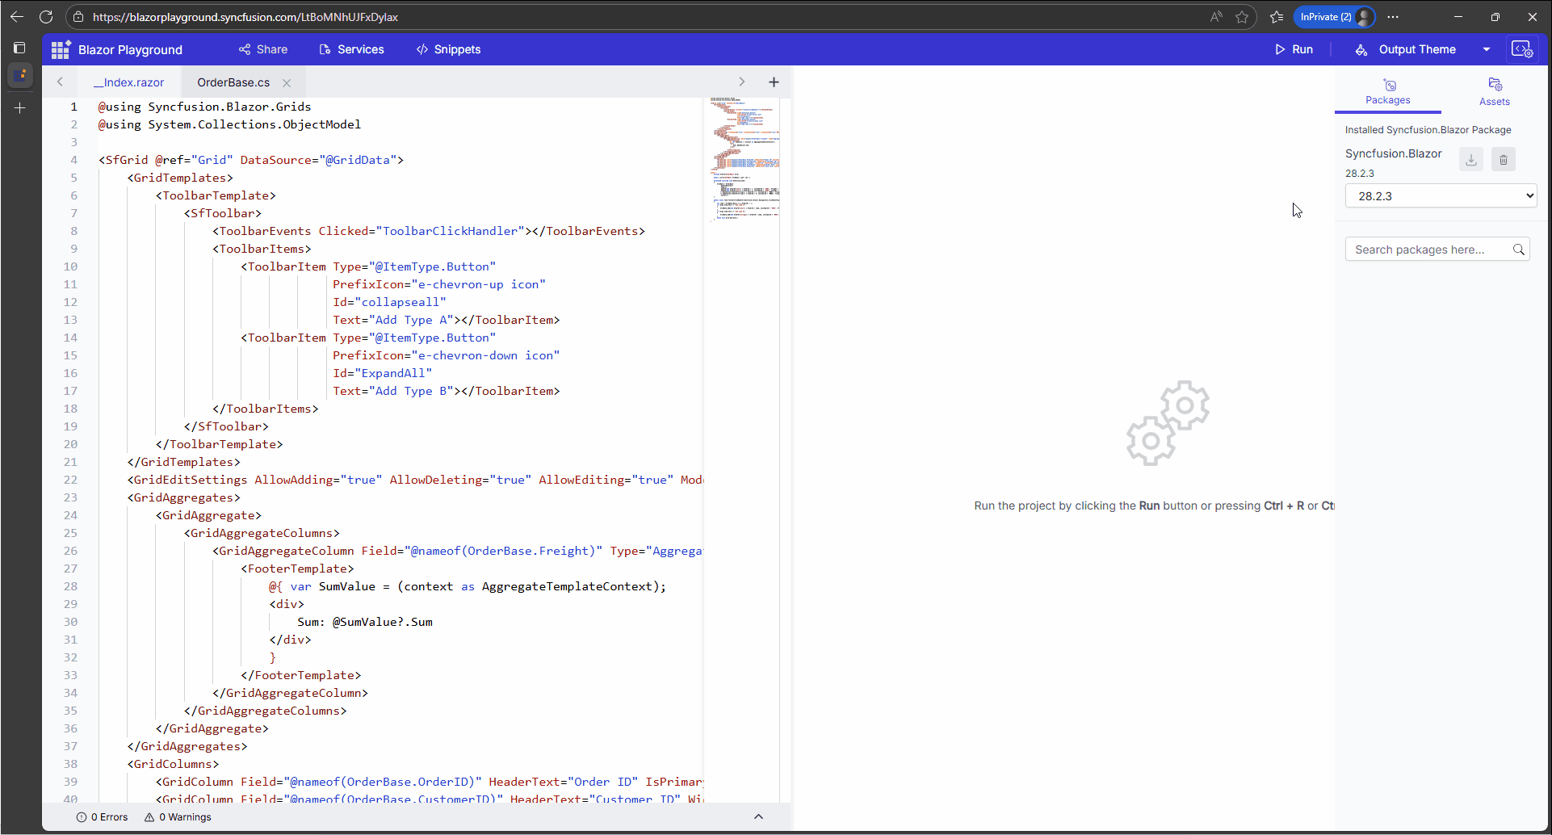Click the code minimap preview

tap(745, 158)
